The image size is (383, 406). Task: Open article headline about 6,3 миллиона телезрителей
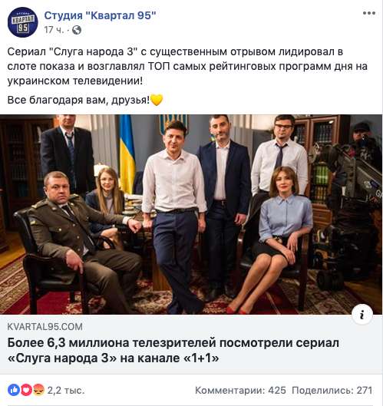point(173,351)
